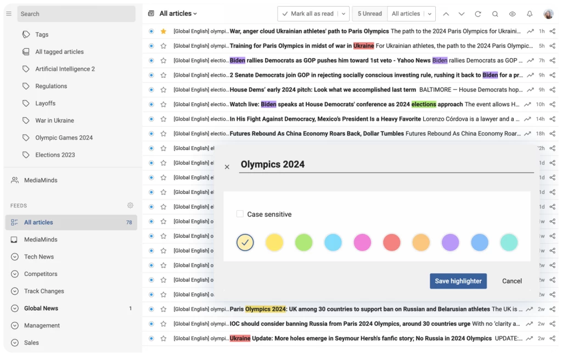Click Cancel in the highlighter dialog
The width and height of the screenshot is (562, 356).
point(512,281)
